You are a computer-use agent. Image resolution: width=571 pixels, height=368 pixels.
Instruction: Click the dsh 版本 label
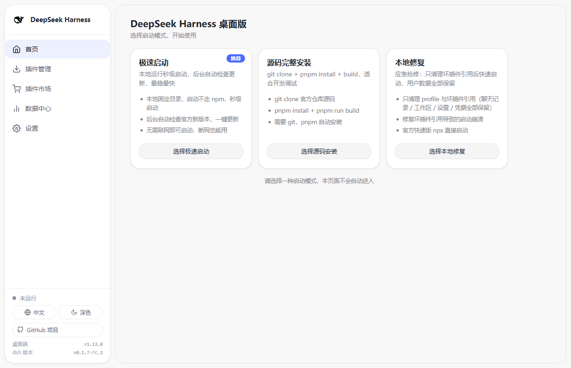[23, 353]
